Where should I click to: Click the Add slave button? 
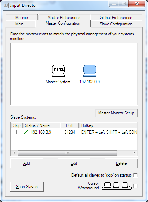click(x=27, y=163)
